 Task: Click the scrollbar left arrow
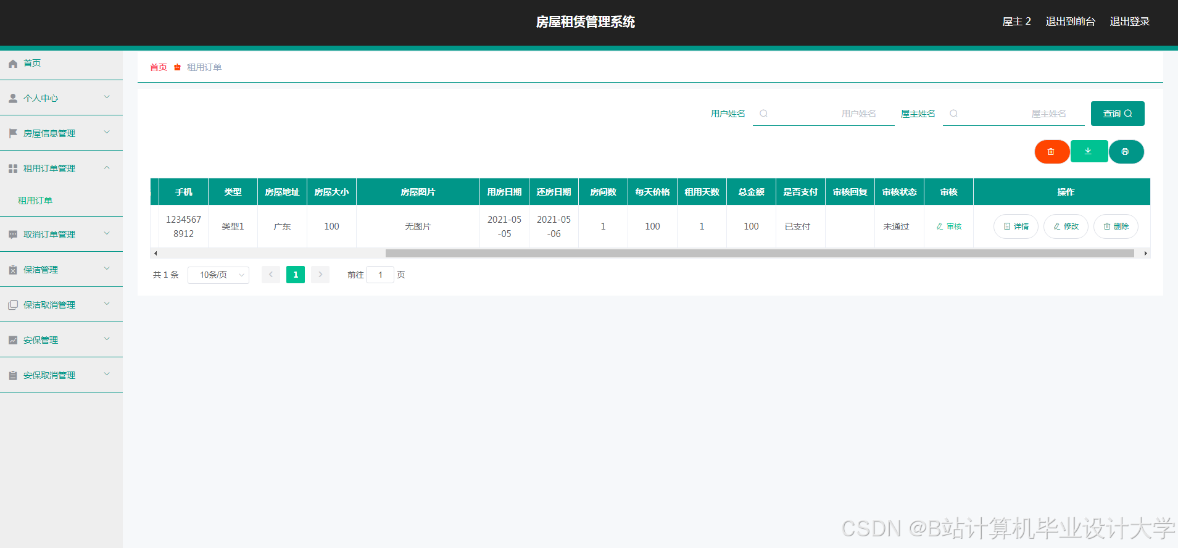[x=156, y=253]
